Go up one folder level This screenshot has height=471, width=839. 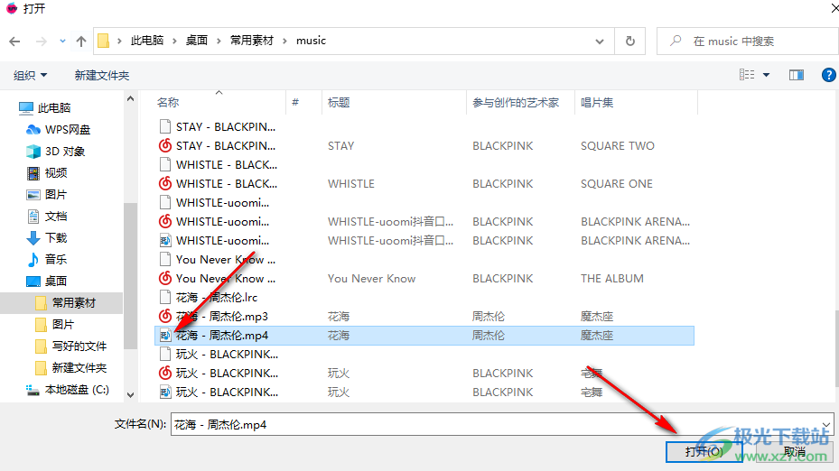81,42
